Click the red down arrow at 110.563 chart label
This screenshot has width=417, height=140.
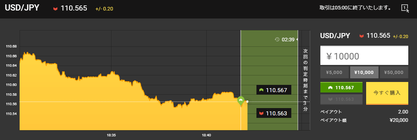262,114
